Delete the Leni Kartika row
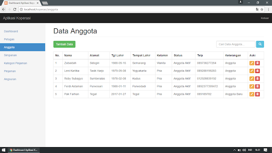Image resolution: width=272 pixels, height=153 pixels. 258,71
